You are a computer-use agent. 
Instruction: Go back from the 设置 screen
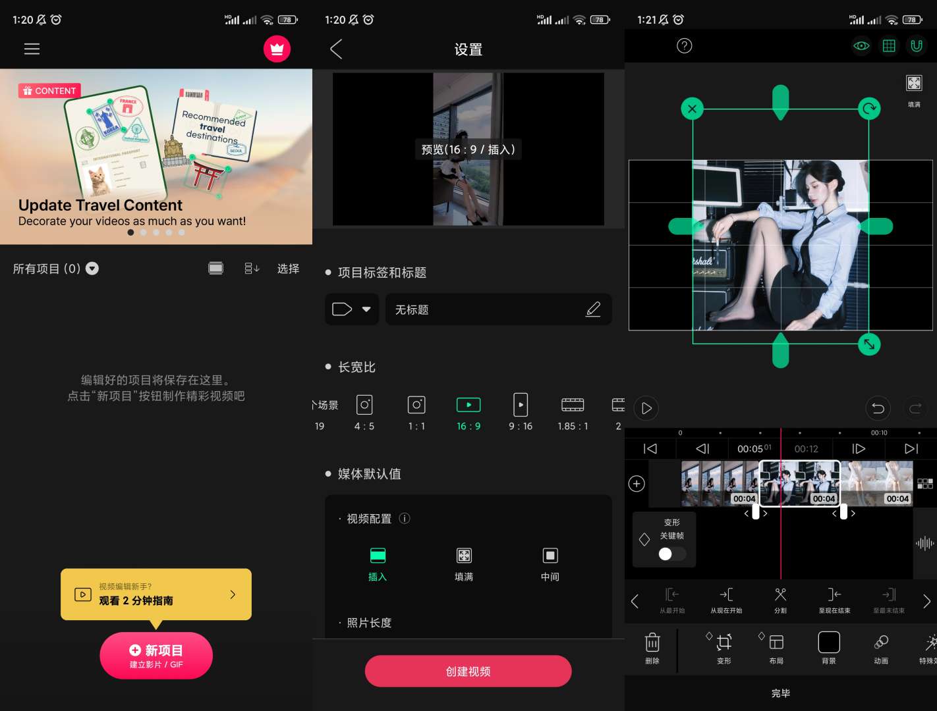pos(336,49)
